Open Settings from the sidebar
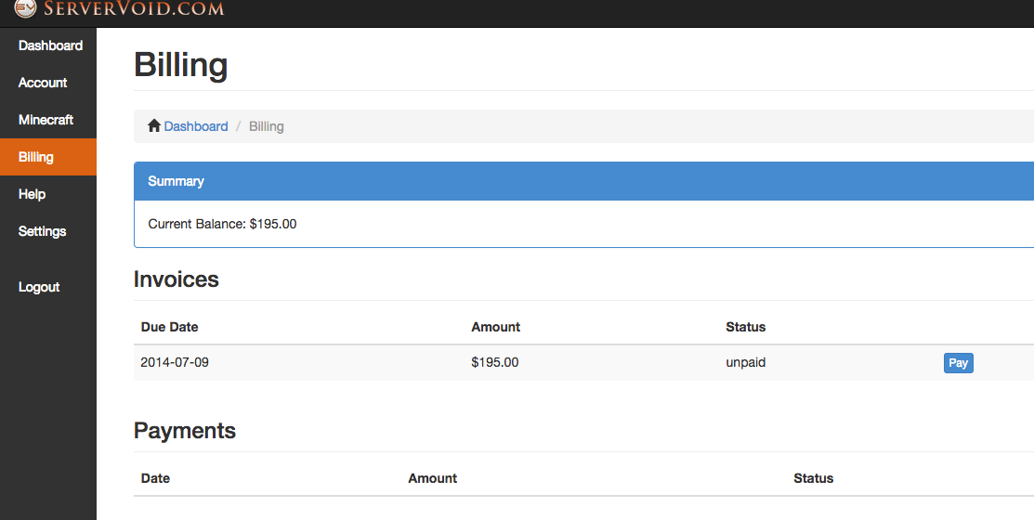 point(42,231)
